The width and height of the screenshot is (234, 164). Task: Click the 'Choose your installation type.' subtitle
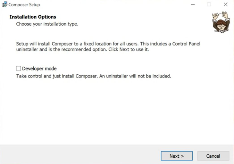click(x=47, y=24)
